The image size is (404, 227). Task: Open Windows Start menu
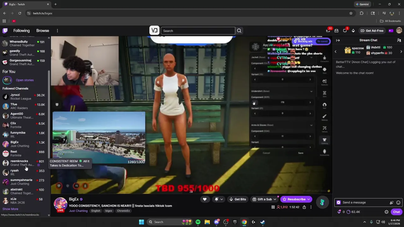pyautogui.click(x=141, y=222)
